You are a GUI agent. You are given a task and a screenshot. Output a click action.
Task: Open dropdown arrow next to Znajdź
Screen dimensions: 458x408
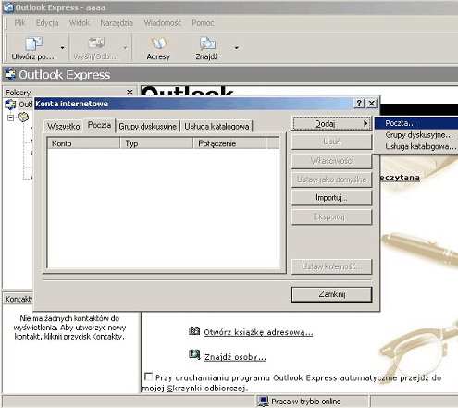tap(237, 48)
